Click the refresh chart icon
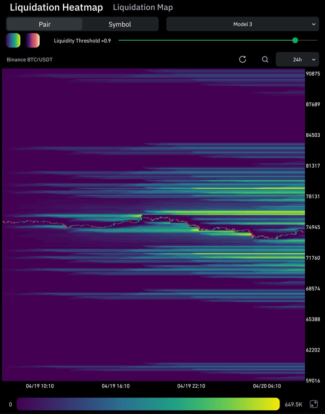Viewport: 325px width, 414px height. pos(243,59)
